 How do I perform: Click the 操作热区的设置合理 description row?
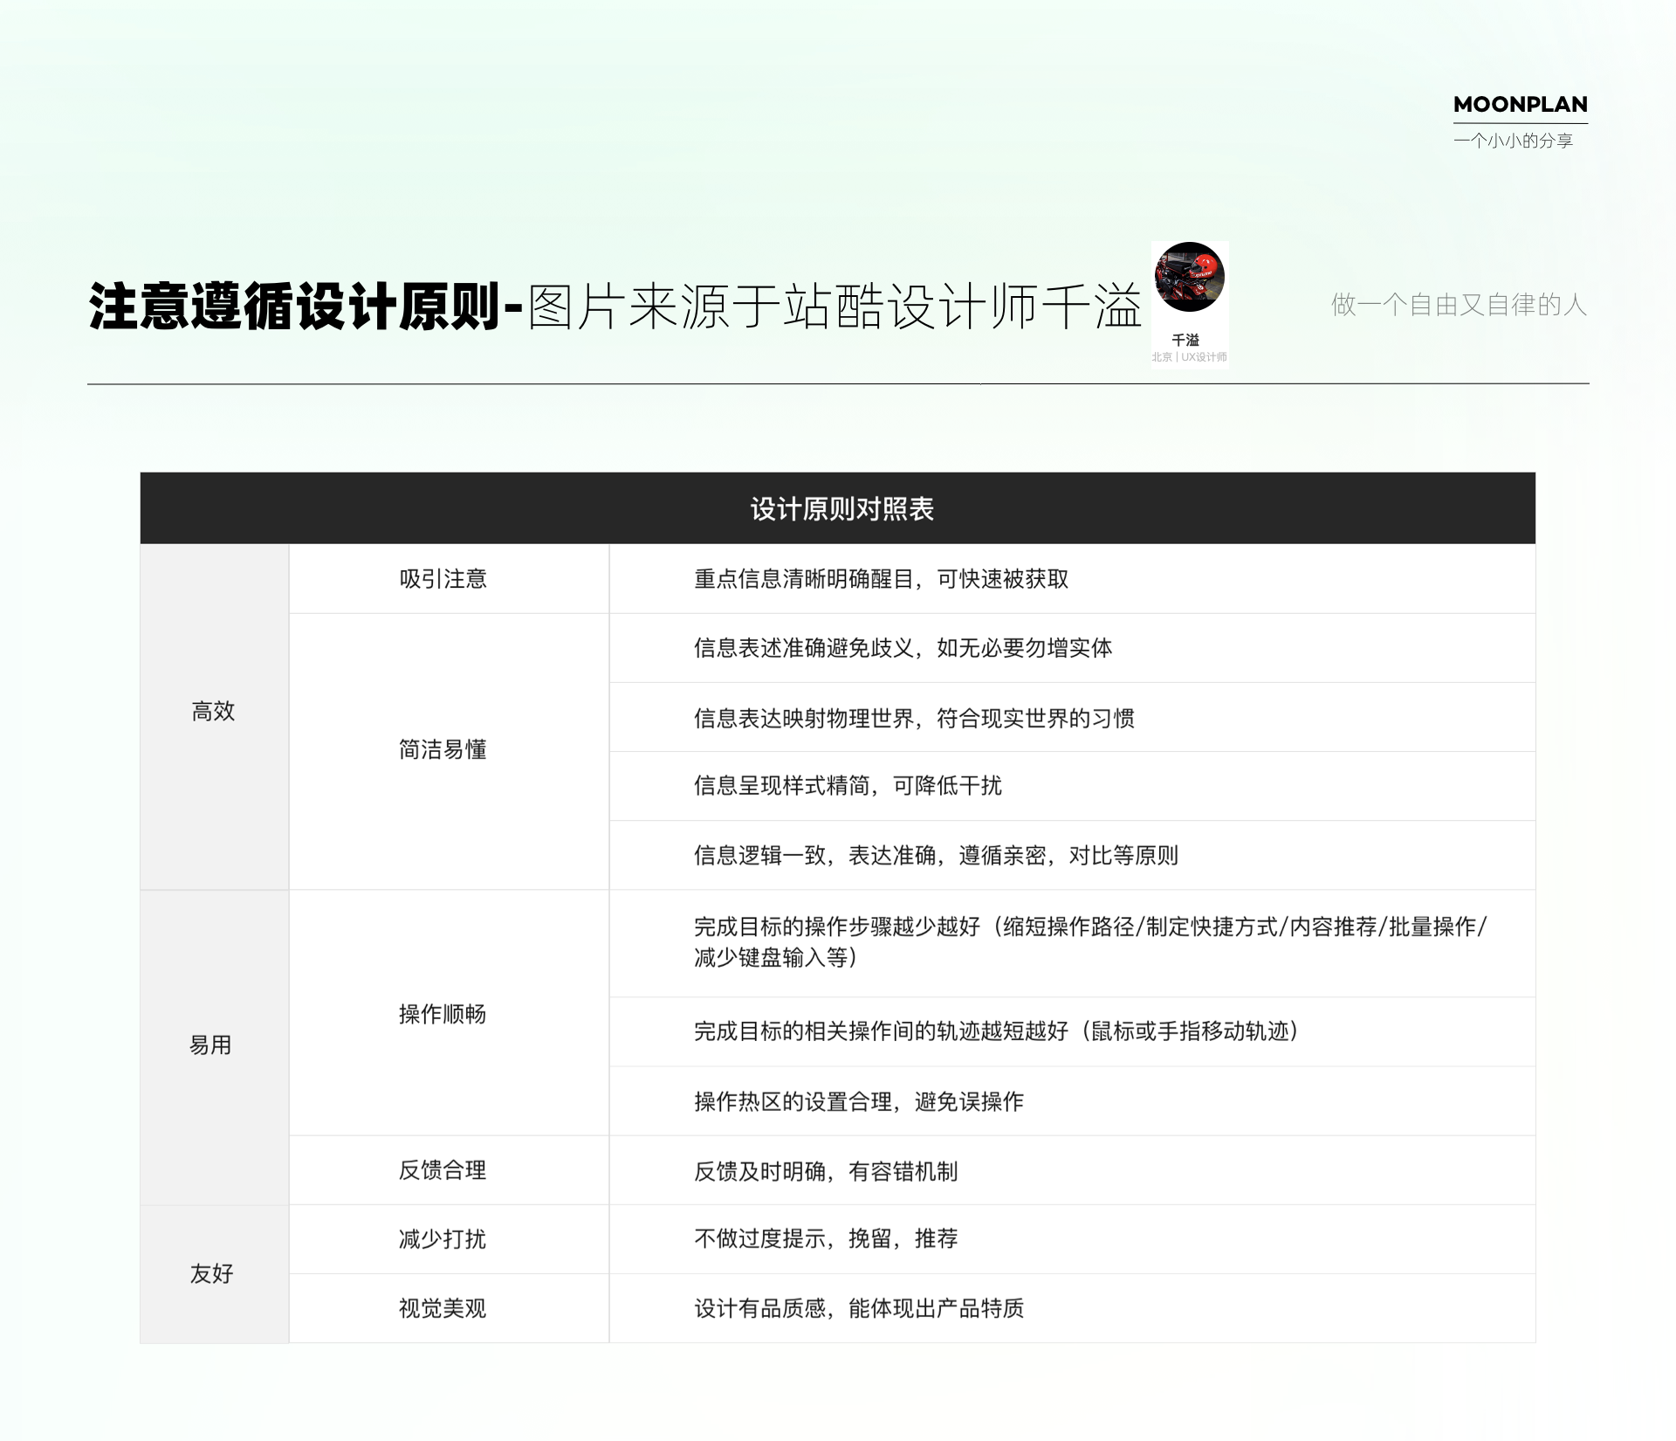coord(859,1101)
